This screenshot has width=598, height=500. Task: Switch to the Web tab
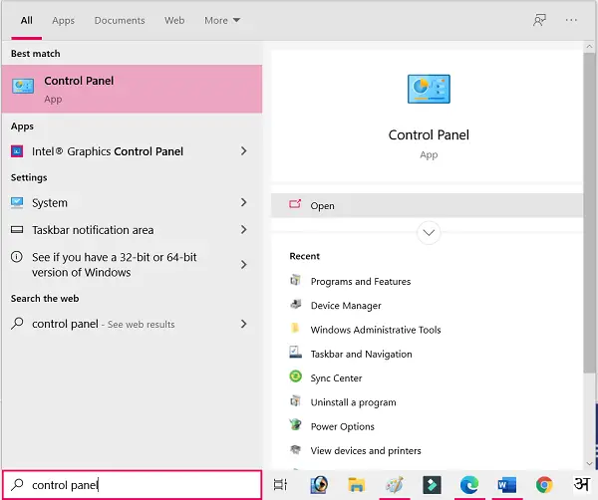click(174, 20)
